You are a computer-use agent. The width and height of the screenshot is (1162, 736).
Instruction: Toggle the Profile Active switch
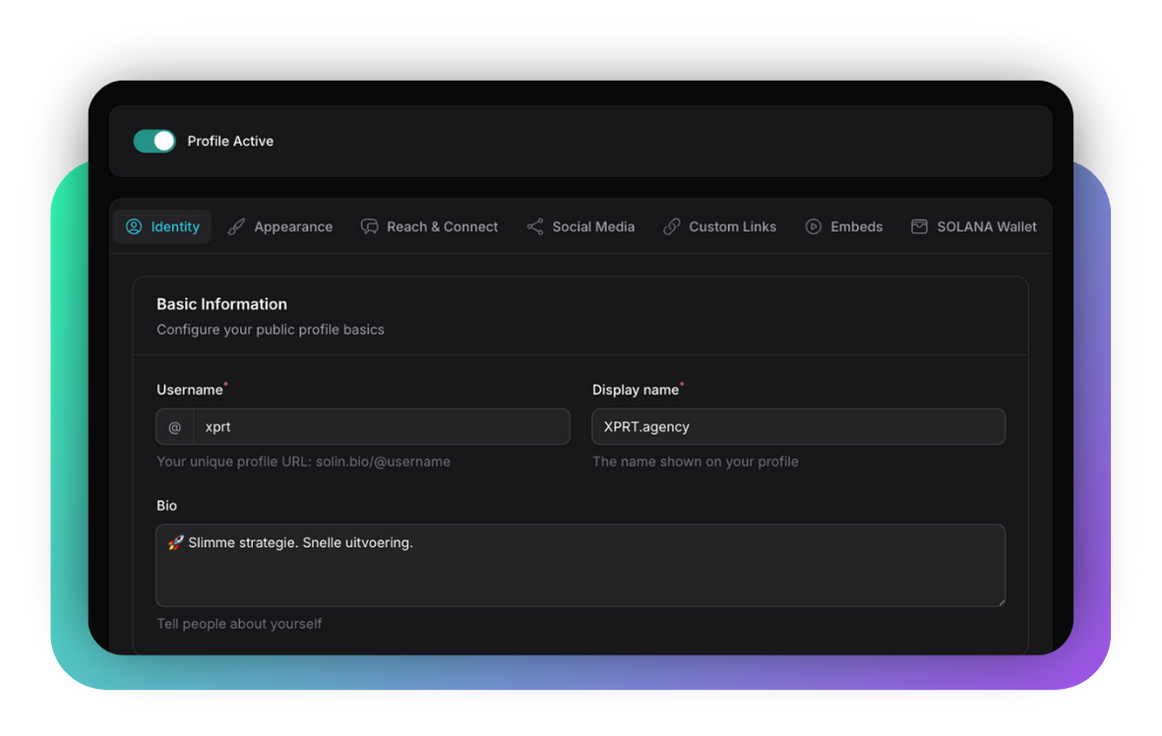154,141
